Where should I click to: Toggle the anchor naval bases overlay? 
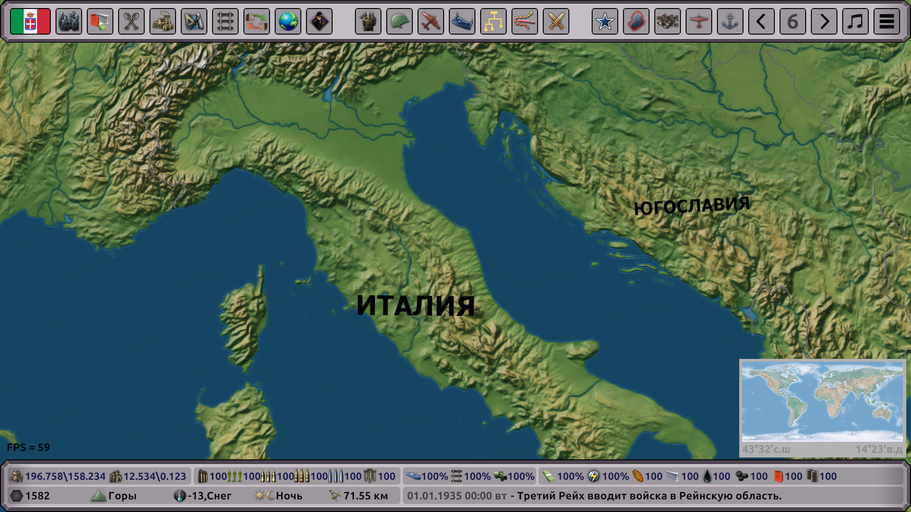tap(730, 21)
